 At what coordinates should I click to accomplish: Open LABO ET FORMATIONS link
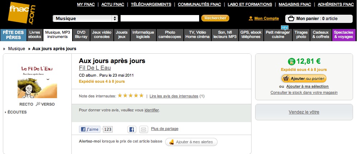(250, 4)
